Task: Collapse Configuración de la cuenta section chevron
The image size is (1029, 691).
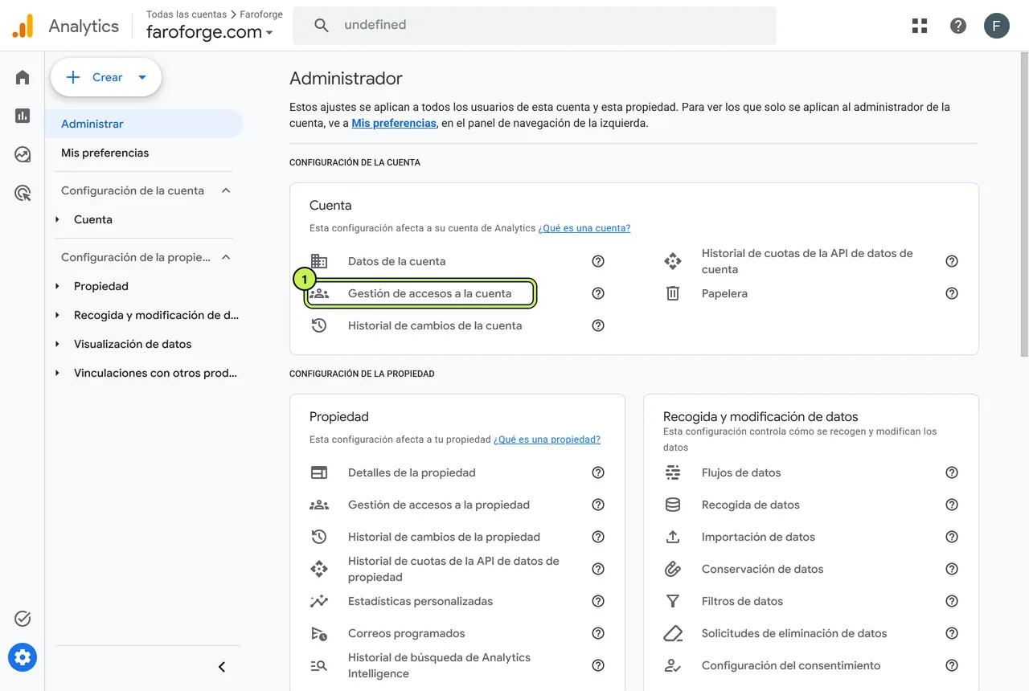Action: [x=226, y=190]
